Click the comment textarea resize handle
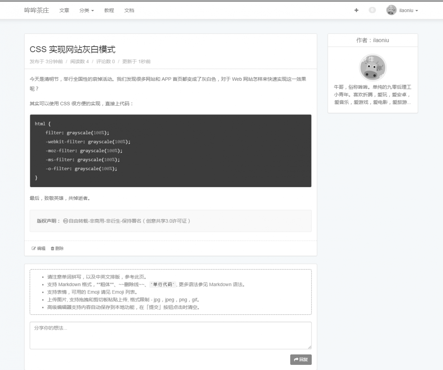Screen dimensions: 443x370 click(x=309, y=347)
